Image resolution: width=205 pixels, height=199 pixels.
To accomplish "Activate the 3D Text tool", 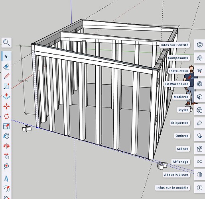I will pos(6,179).
